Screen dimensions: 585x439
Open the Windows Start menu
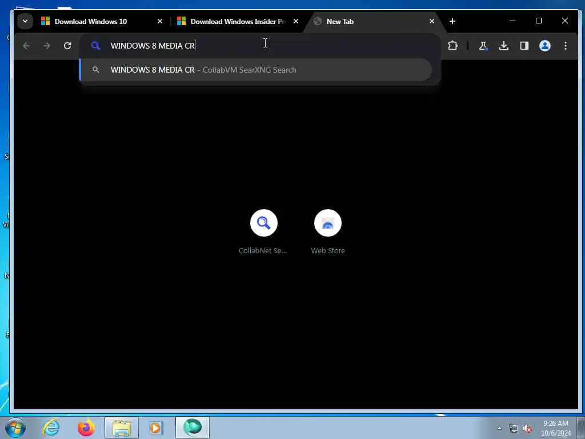pyautogui.click(x=15, y=428)
